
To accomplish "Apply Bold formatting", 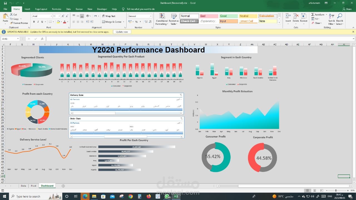I will 34,22.
